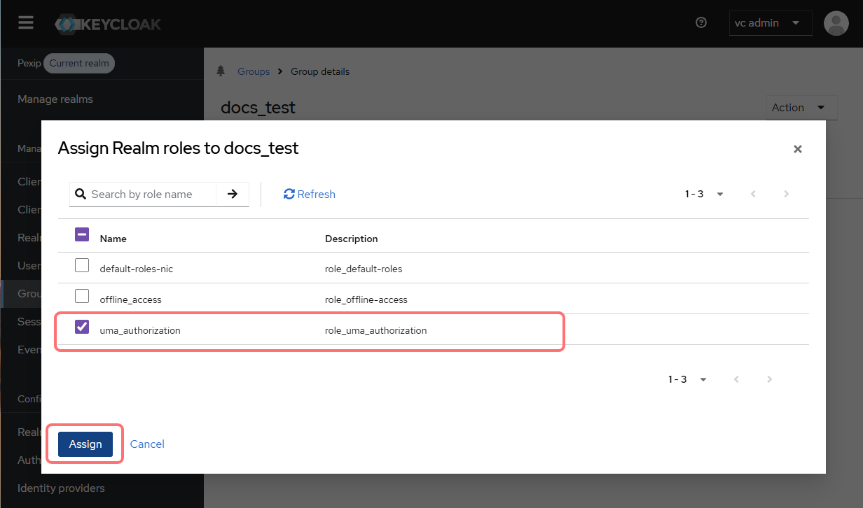Screen dimensions: 863x508
Task: Click the Keycloak logo
Action: (108, 24)
